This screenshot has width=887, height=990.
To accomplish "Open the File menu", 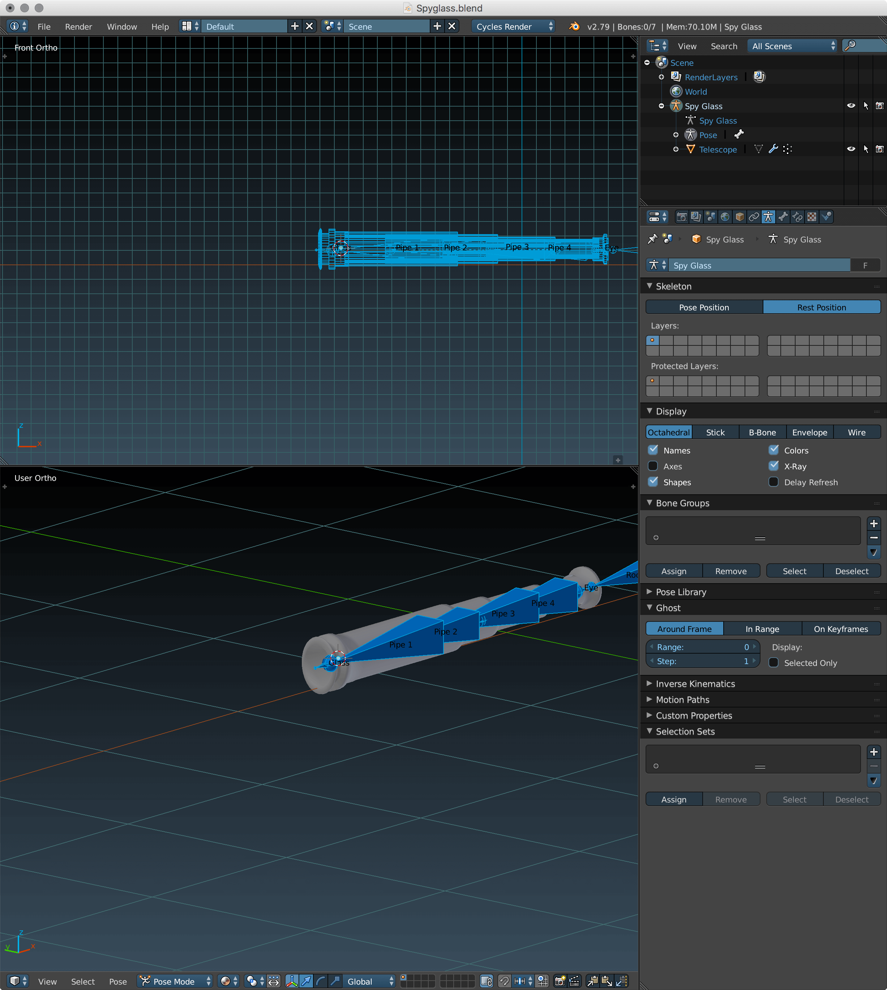I will (44, 26).
